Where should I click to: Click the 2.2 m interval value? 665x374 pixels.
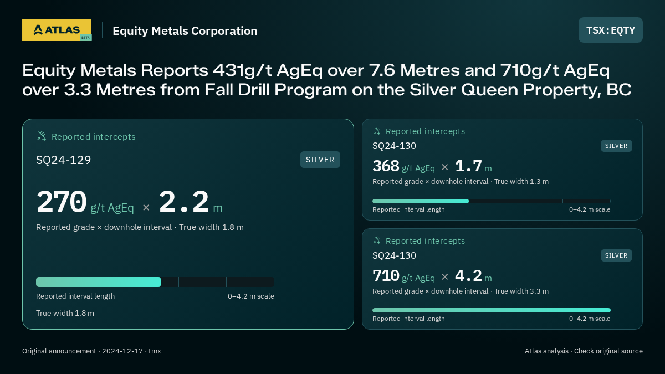click(x=191, y=202)
